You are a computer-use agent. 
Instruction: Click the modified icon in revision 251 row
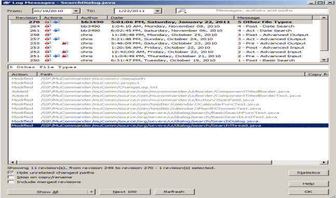(x=48, y=56)
